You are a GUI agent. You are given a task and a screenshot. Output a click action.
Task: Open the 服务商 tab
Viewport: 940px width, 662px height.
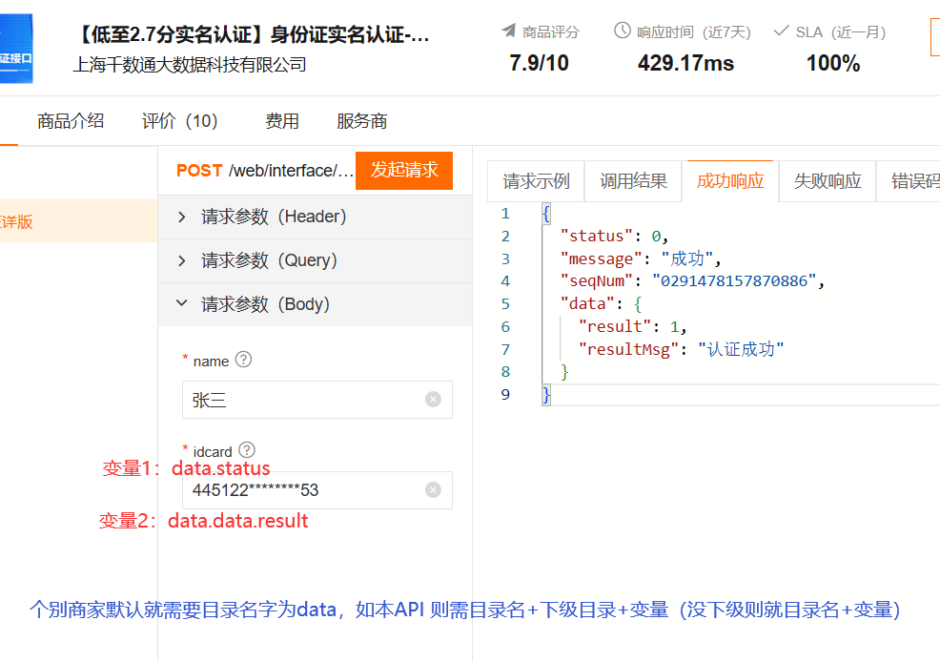361,121
